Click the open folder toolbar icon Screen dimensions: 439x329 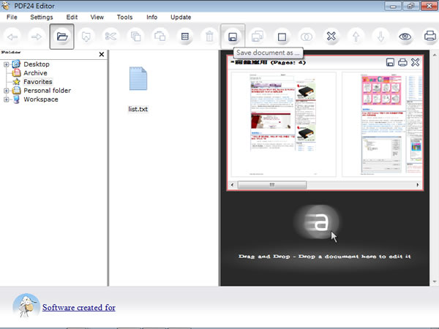click(x=62, y=36)
